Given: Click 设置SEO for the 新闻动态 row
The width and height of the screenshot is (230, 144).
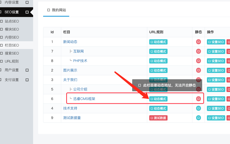Looking at the screenshot, I should pos(216,42).
